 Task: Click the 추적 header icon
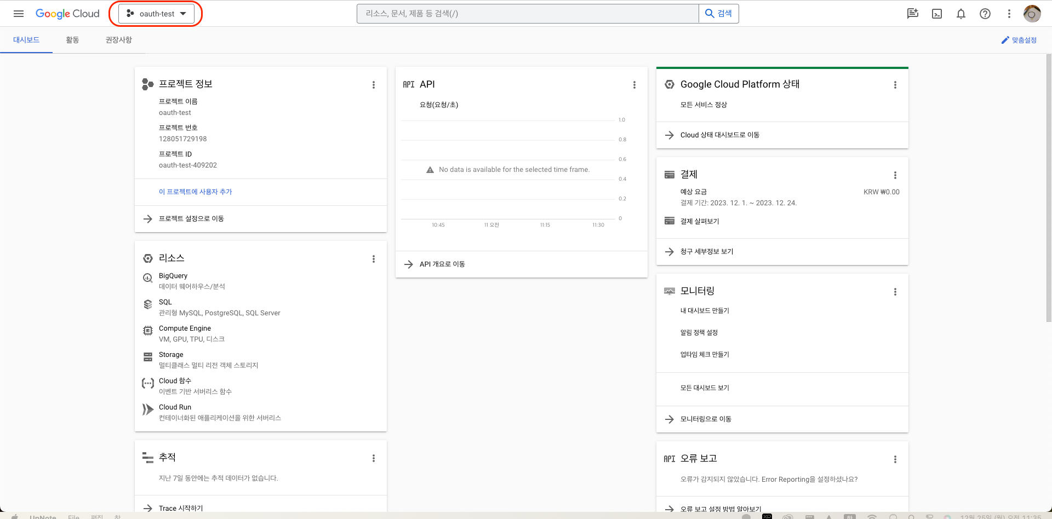(x=147, y=458)
